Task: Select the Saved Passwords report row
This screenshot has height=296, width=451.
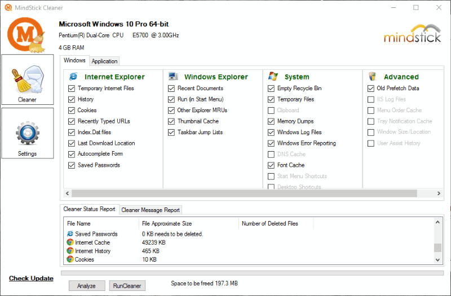Action: [249, 234]
